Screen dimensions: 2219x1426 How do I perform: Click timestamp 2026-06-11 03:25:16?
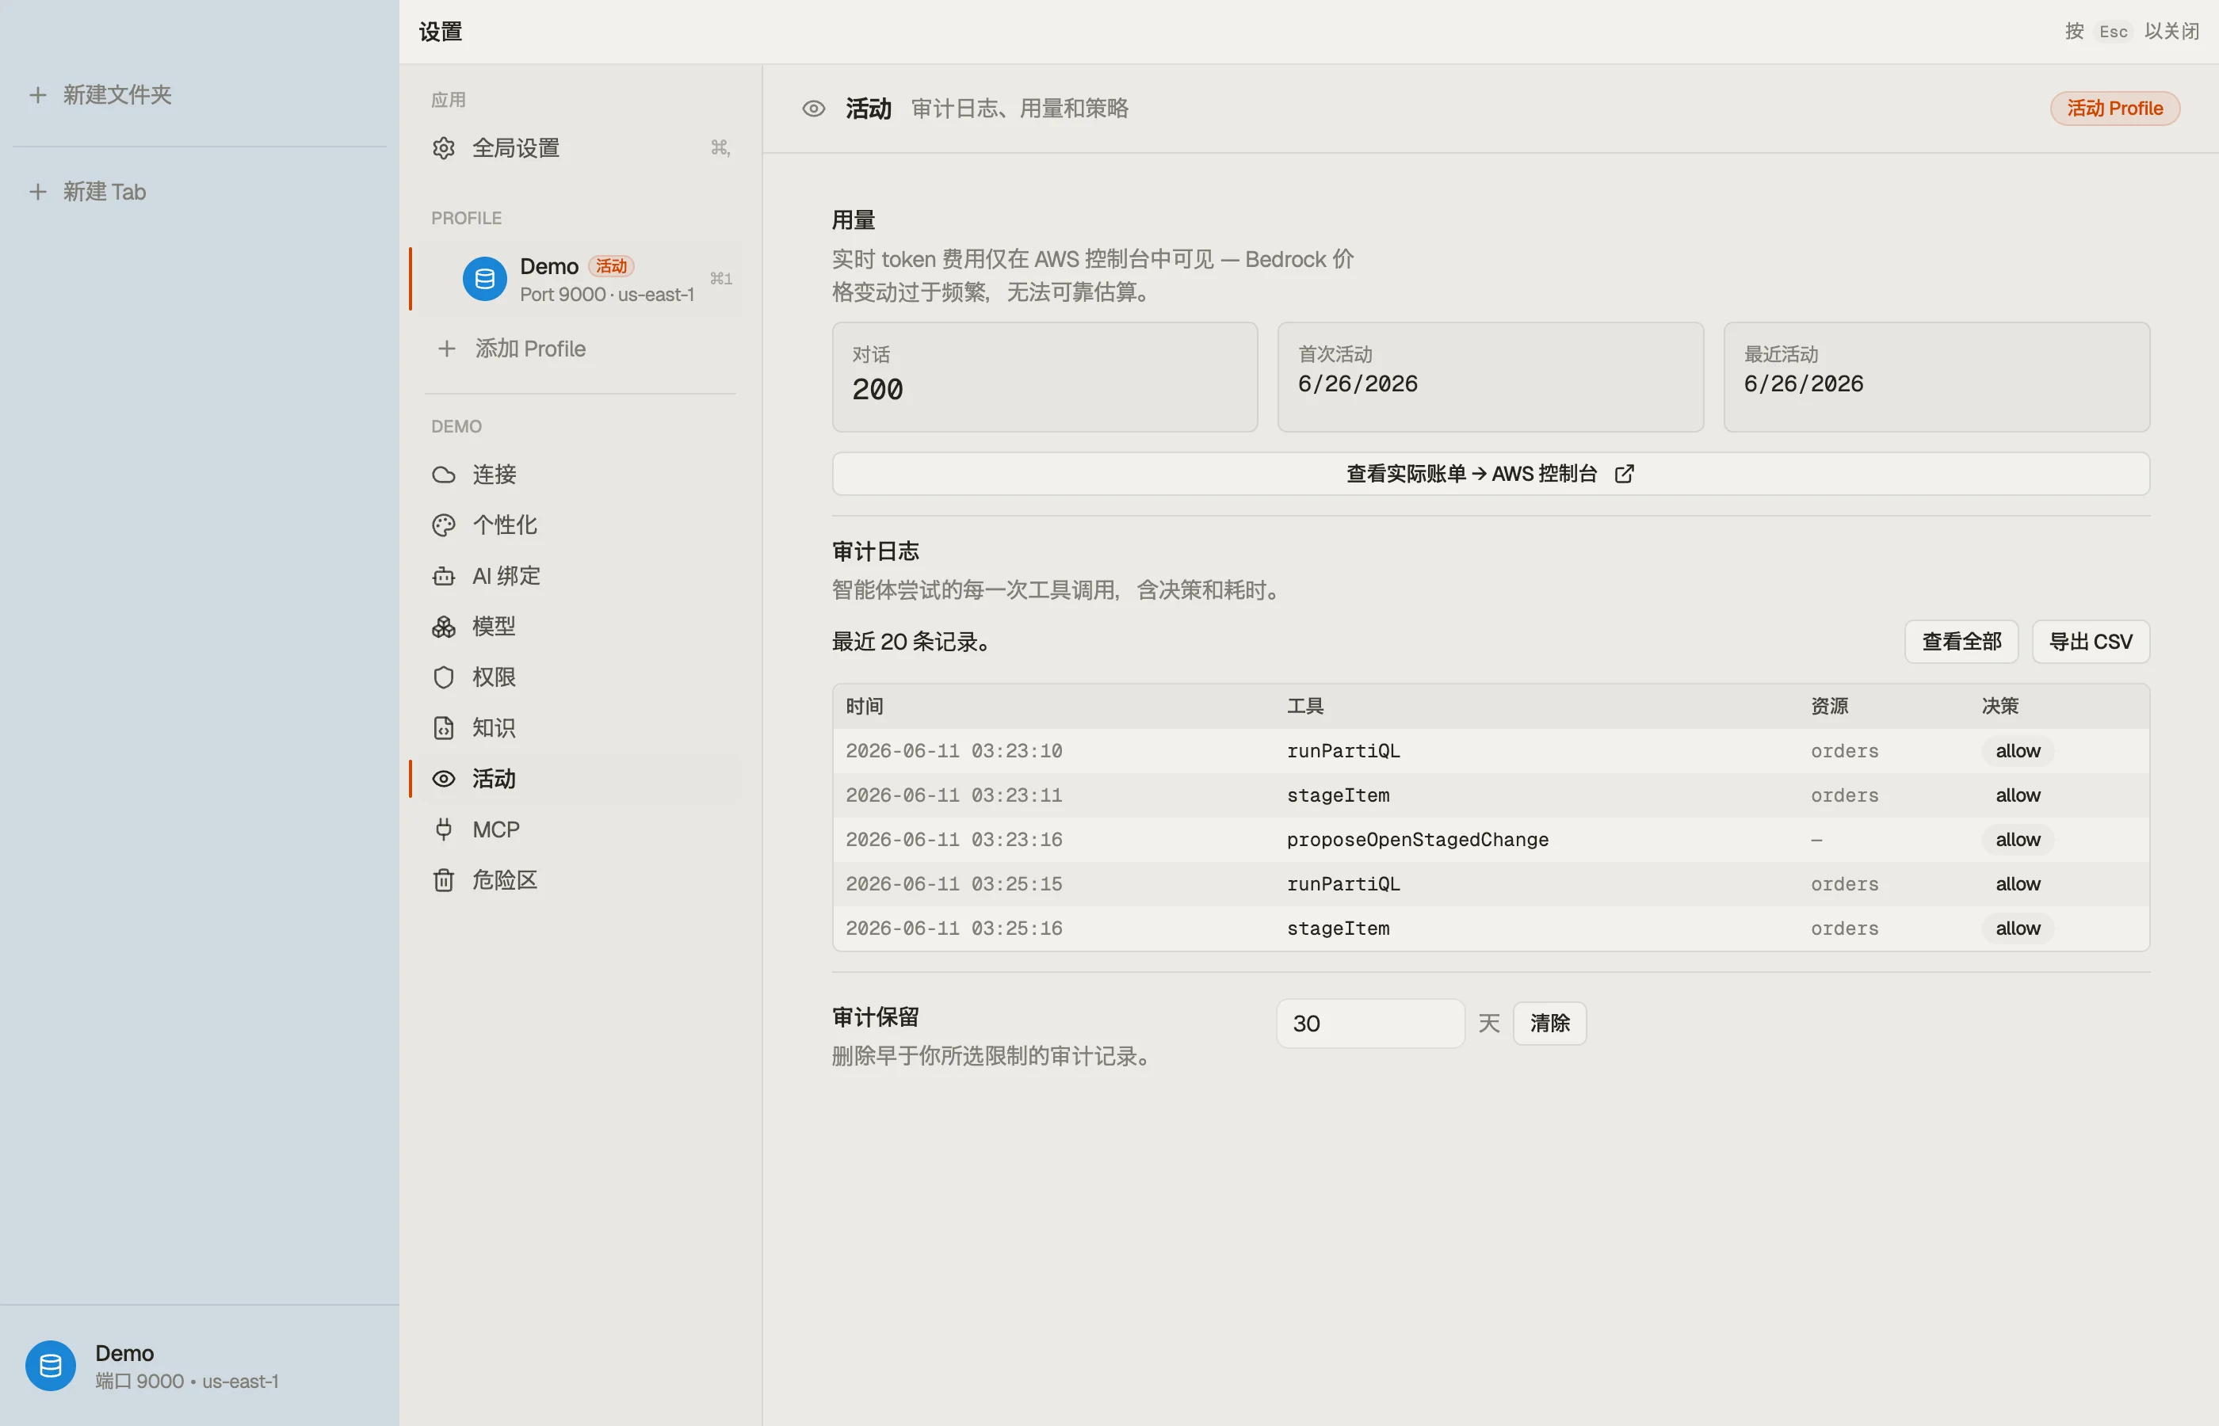pos(954,928)
